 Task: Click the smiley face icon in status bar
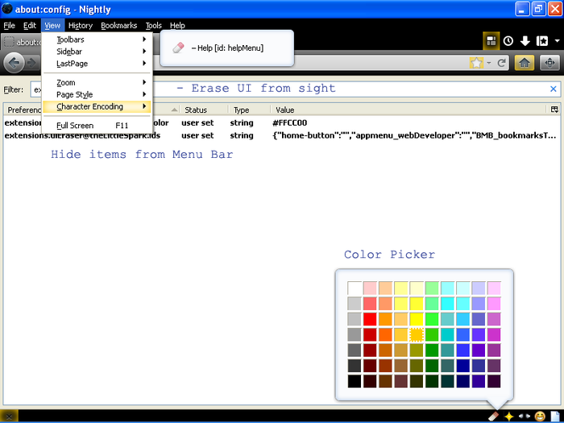tap(539, 416)
